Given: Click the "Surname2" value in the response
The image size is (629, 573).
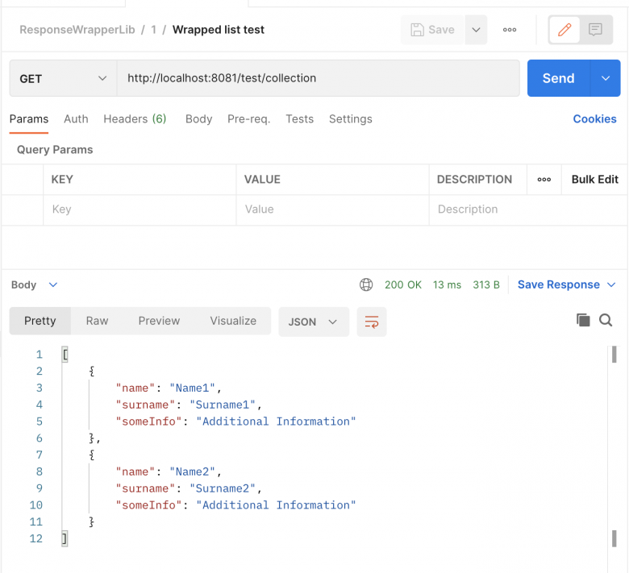Looking at the screenshot, I should [x=223, y=489].
